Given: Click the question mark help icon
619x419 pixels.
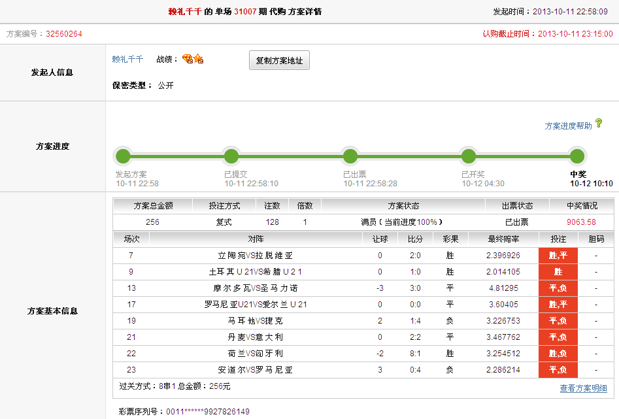Looking at the screenshot, I should [x=599, y=123].
